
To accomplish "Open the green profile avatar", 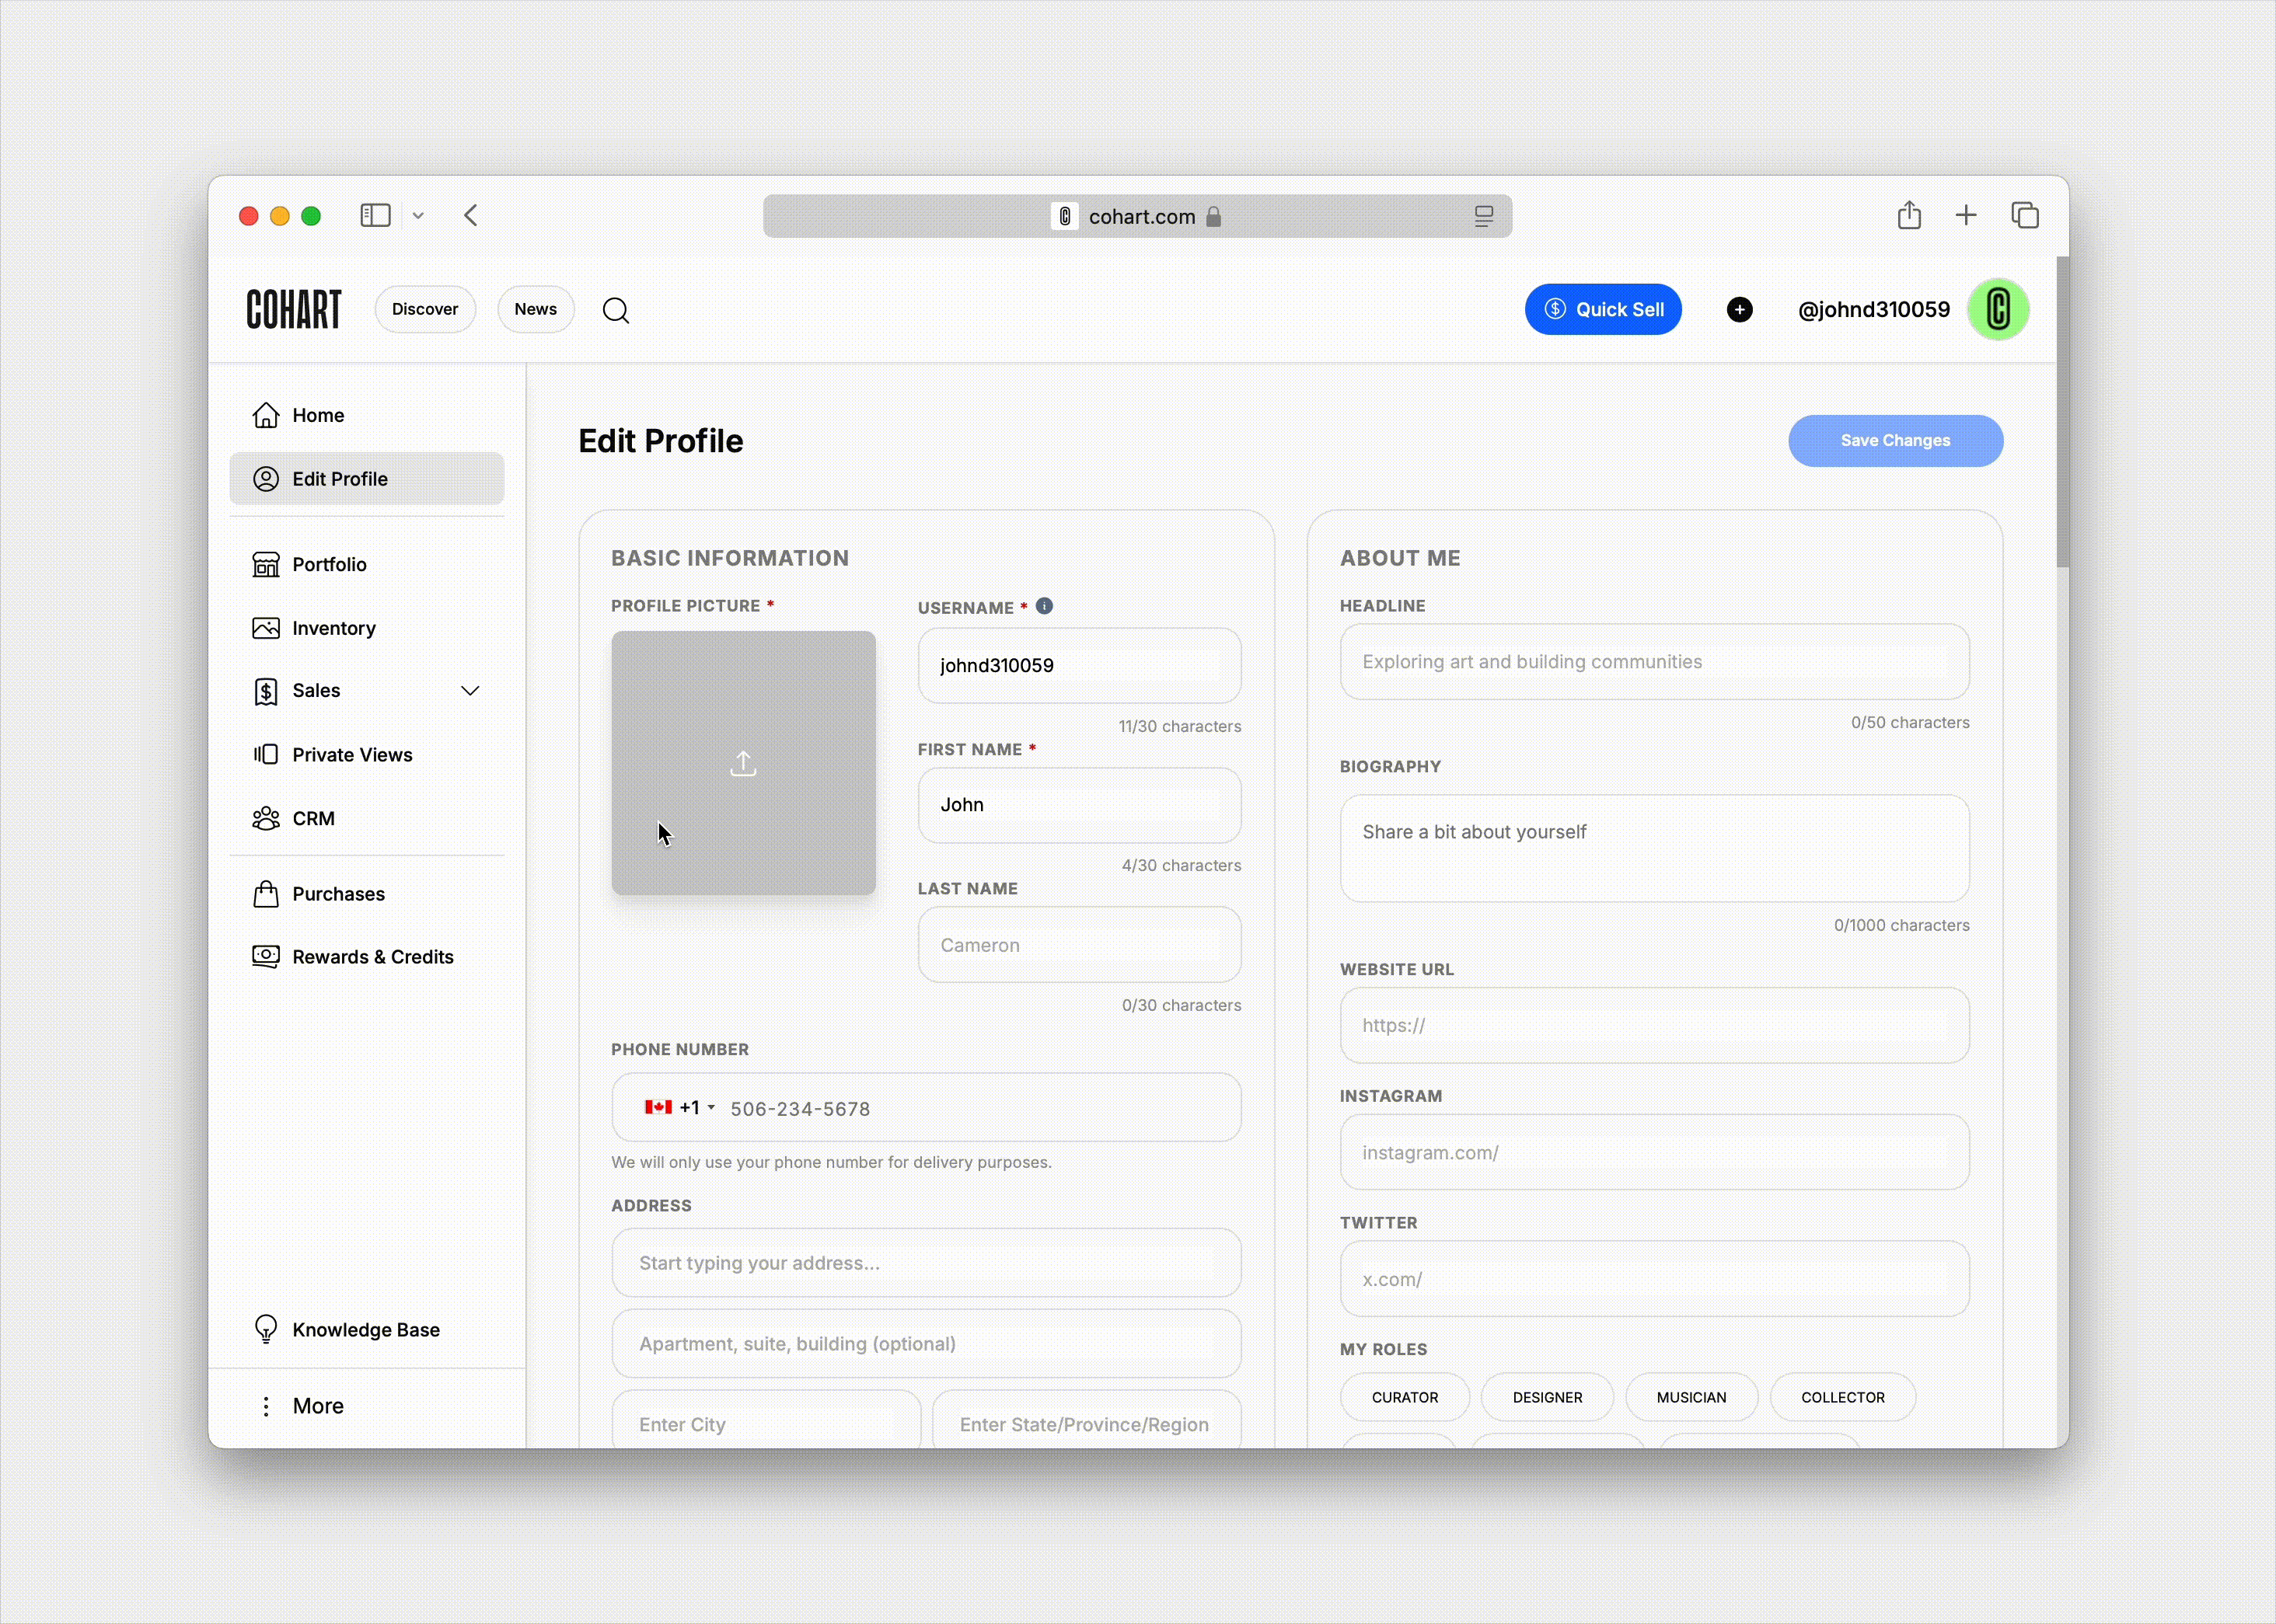I will 1998,309.
